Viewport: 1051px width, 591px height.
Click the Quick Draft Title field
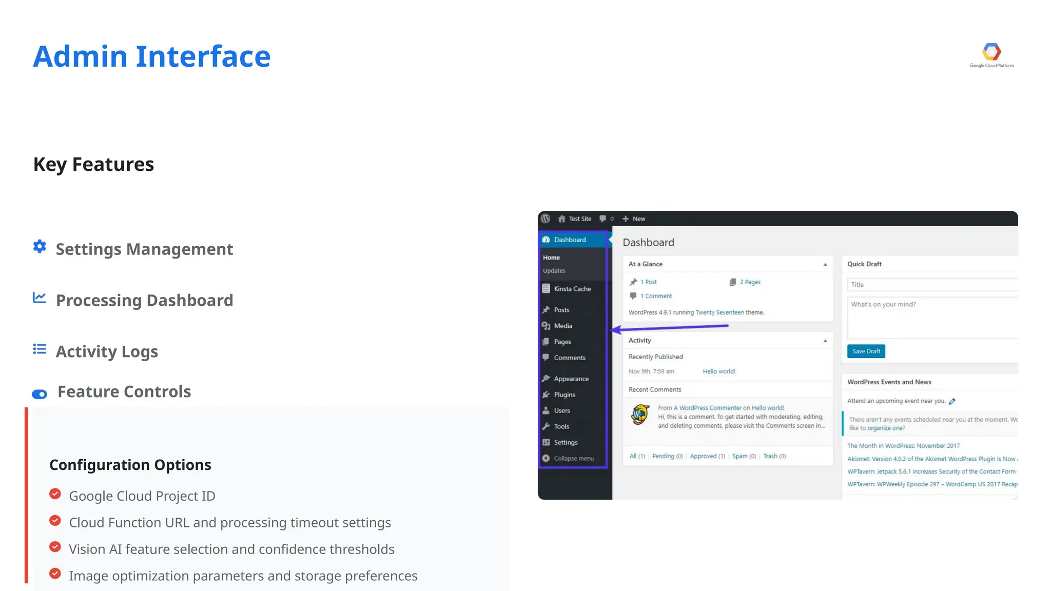pos(931,285)
